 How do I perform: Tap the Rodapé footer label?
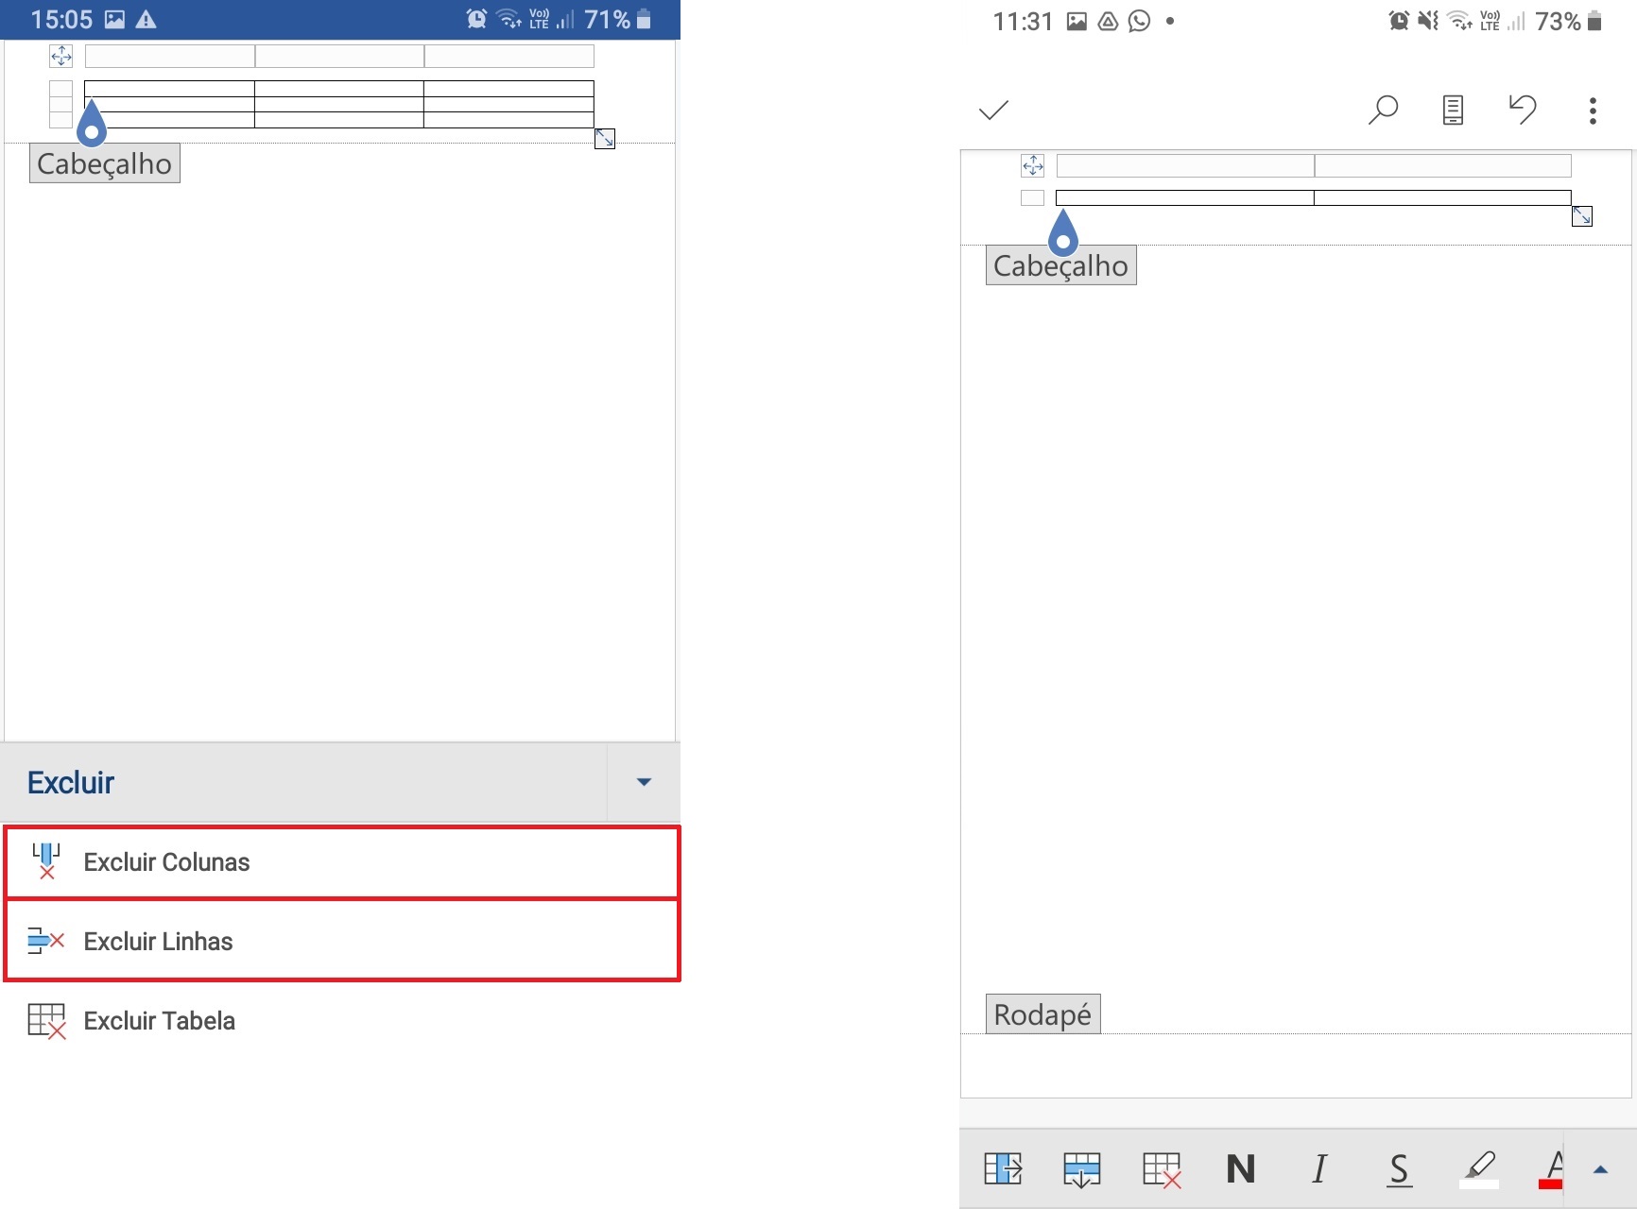click(x=1043, y=1014)
